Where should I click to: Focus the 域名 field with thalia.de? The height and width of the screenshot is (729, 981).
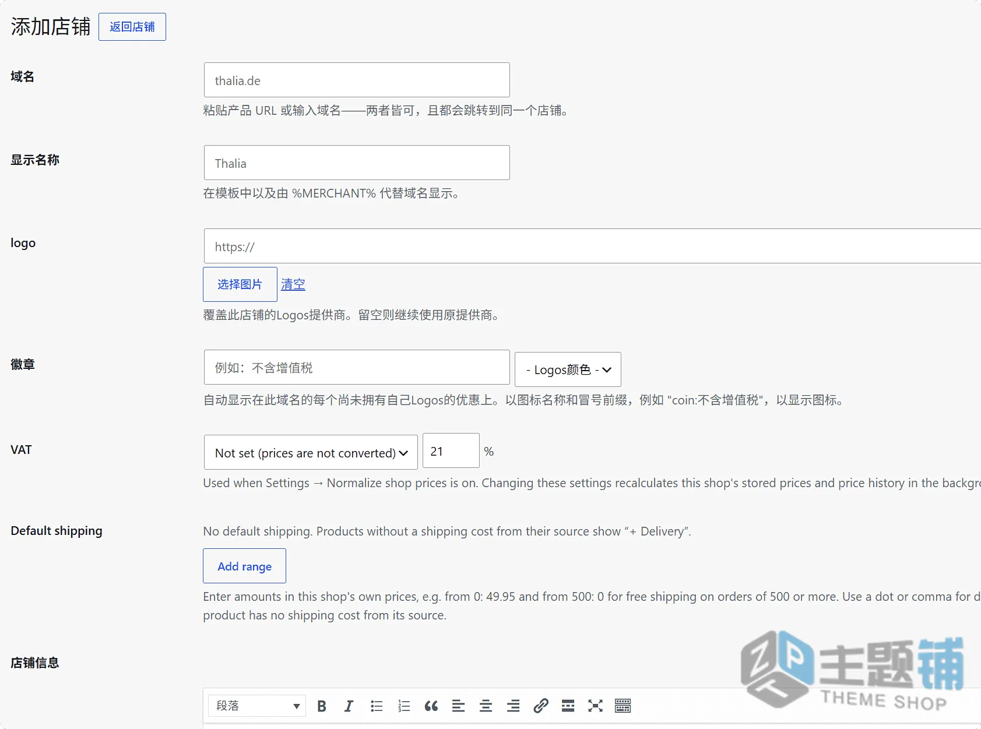point(357,80)
